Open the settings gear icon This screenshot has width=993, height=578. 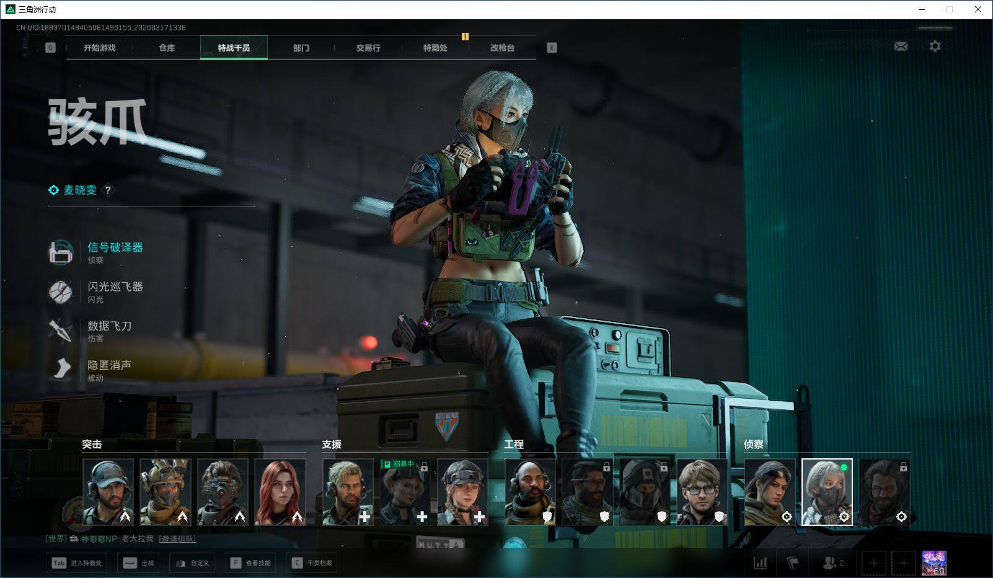(935, 47)
